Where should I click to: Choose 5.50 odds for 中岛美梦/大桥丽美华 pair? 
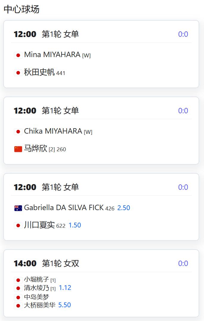point(64,305)
